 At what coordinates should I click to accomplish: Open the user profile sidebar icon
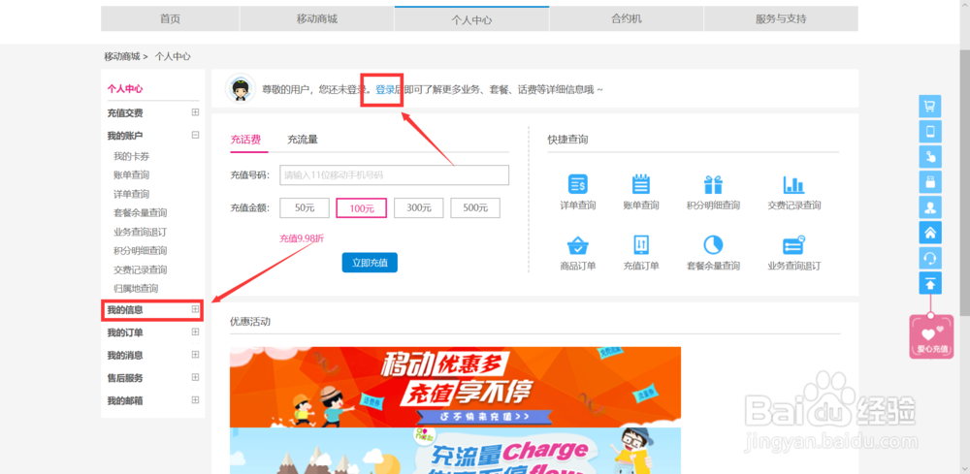coord(930,207)
